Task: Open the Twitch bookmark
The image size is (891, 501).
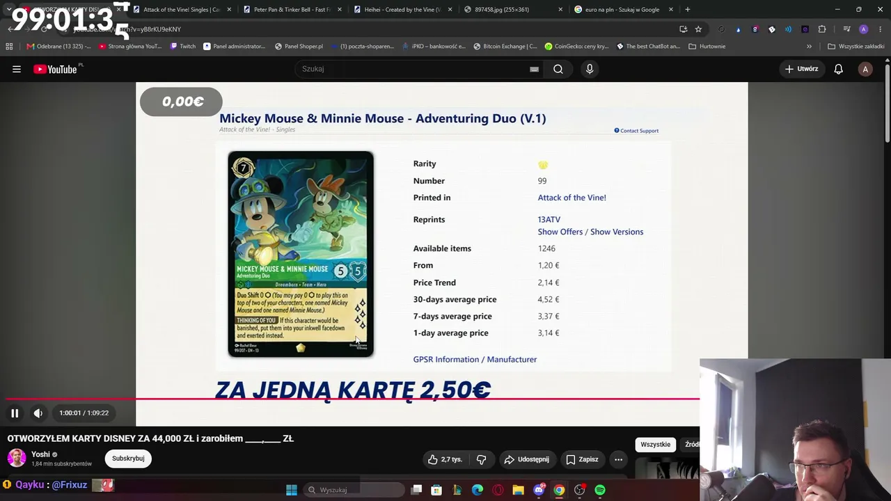Action: pos(183,47)
